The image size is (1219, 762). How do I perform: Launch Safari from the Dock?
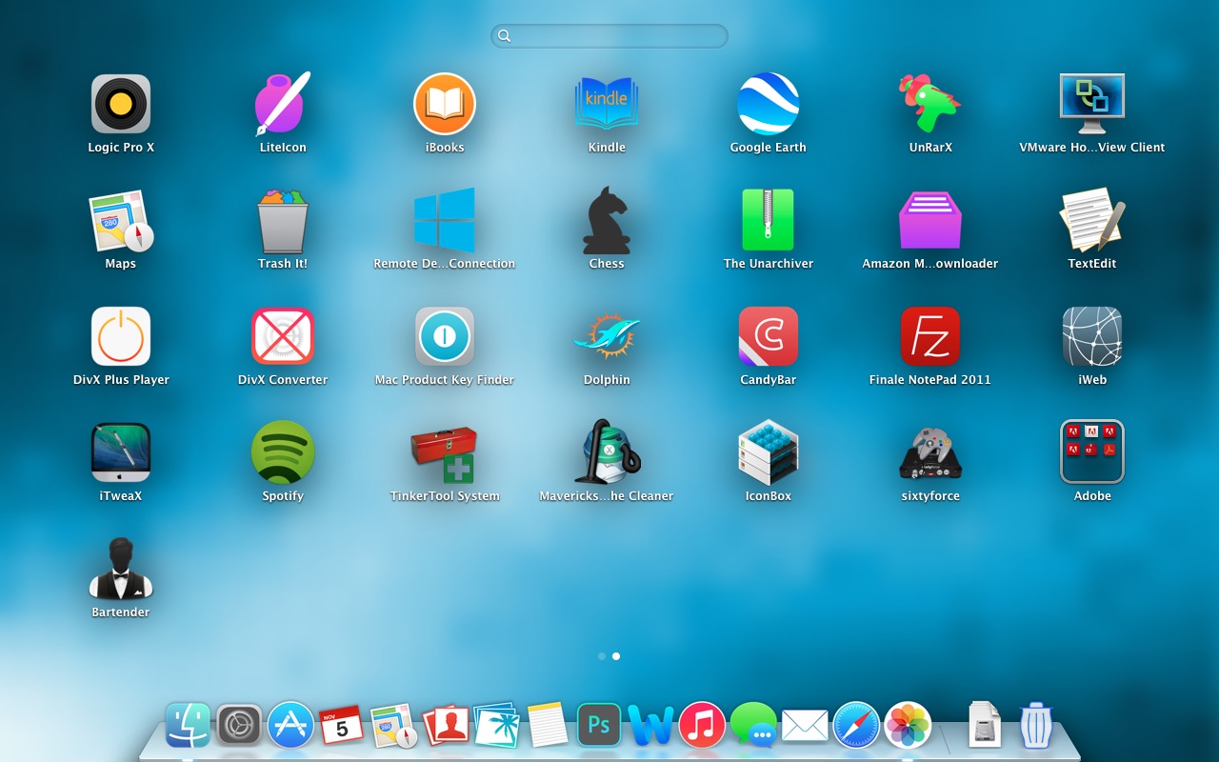856,726
